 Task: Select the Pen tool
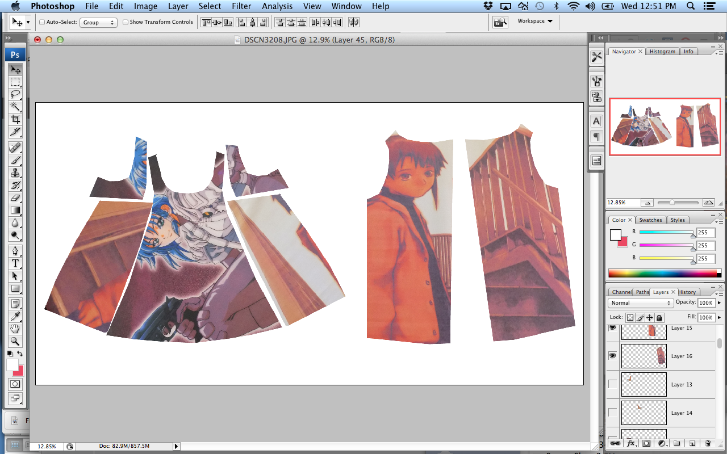[15, 251]
